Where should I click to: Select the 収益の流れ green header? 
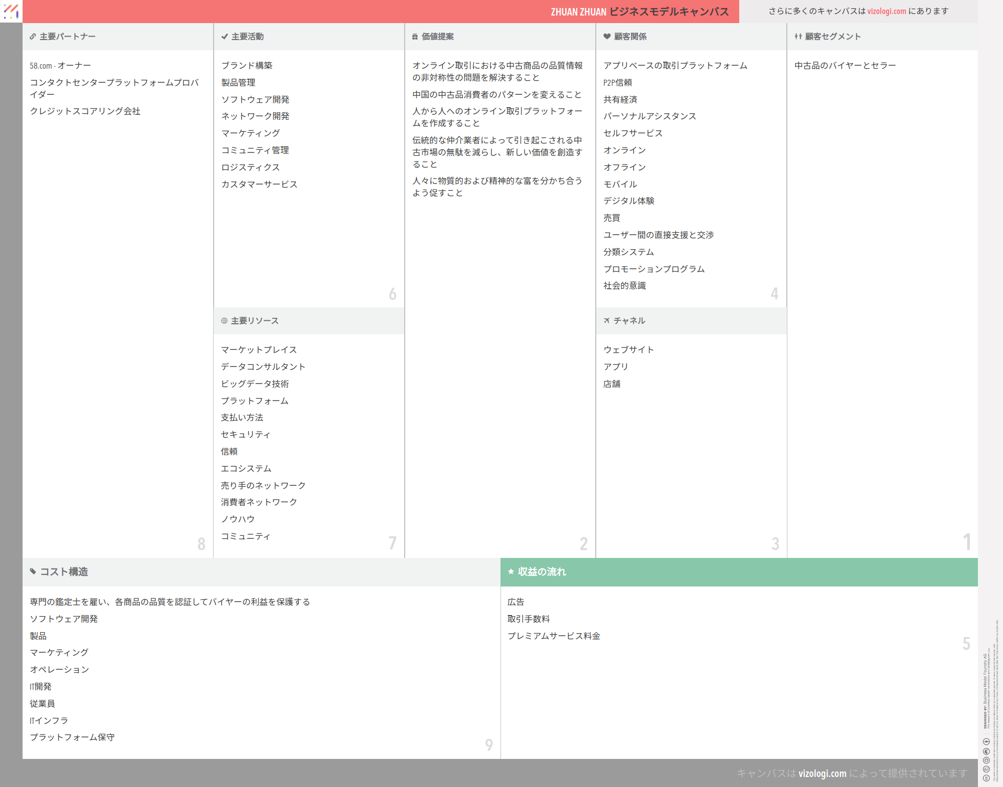[x=542, y=572]
